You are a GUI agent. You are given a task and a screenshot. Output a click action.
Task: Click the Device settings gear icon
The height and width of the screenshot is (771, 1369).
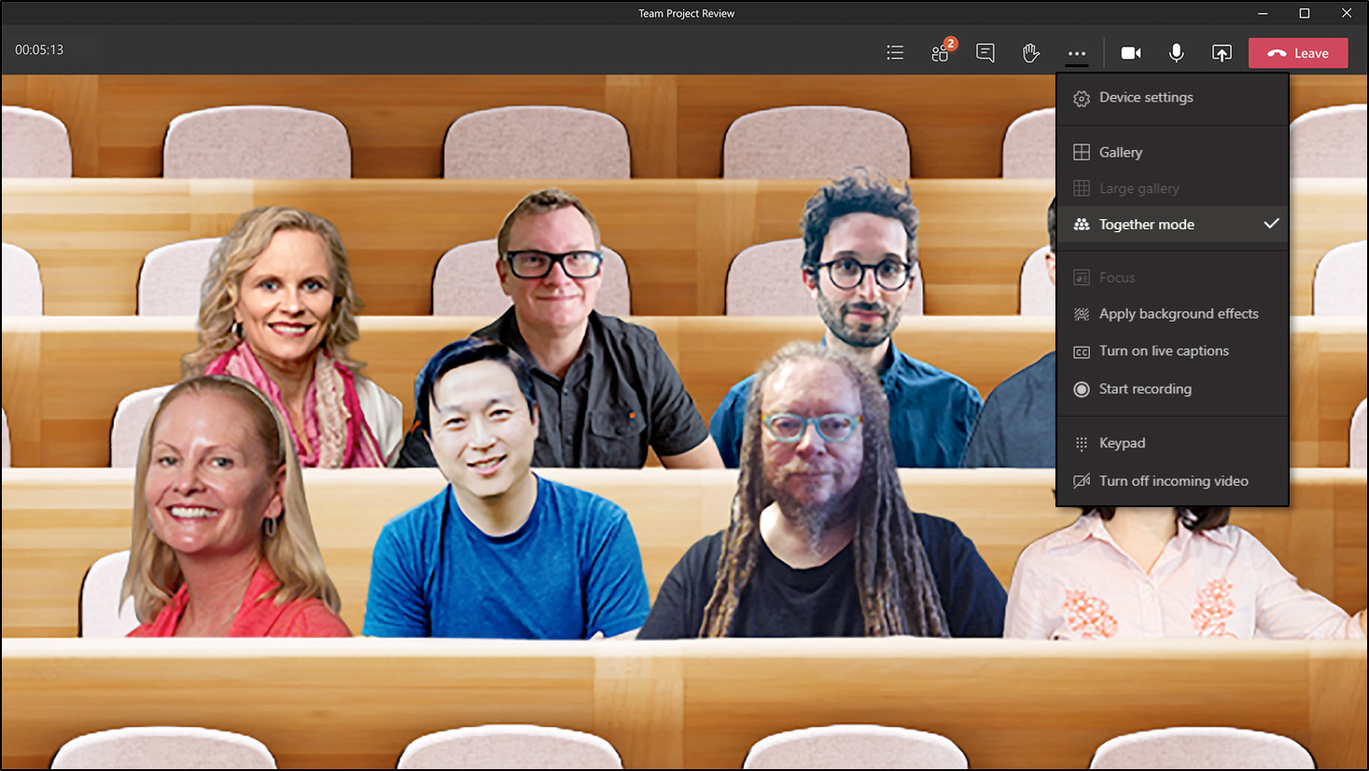tap(1082, 99)
